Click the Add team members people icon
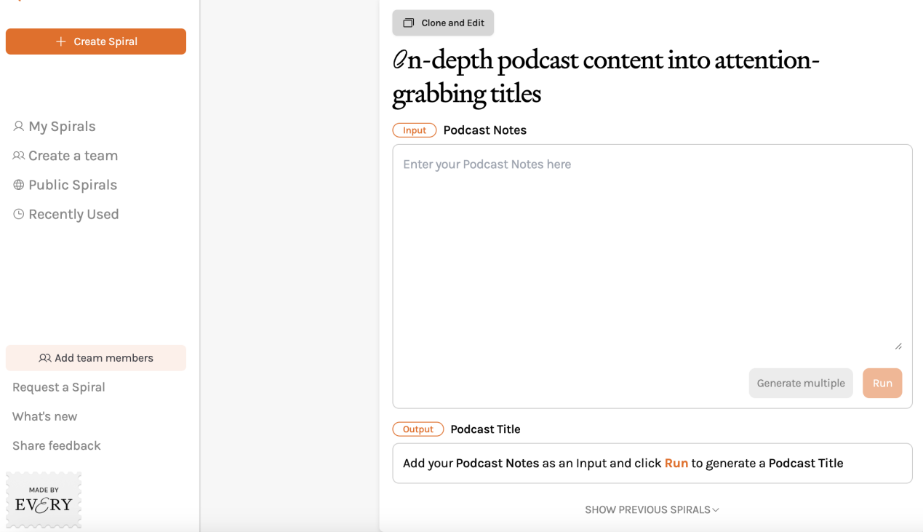This screenshot has width=923, height=532. tap(45, 358)
